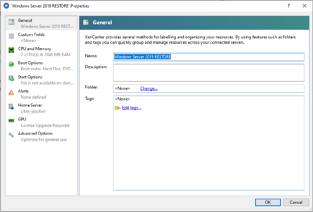
Task: Click the tag icon beside Edit tags
Action: pos(118,108)
